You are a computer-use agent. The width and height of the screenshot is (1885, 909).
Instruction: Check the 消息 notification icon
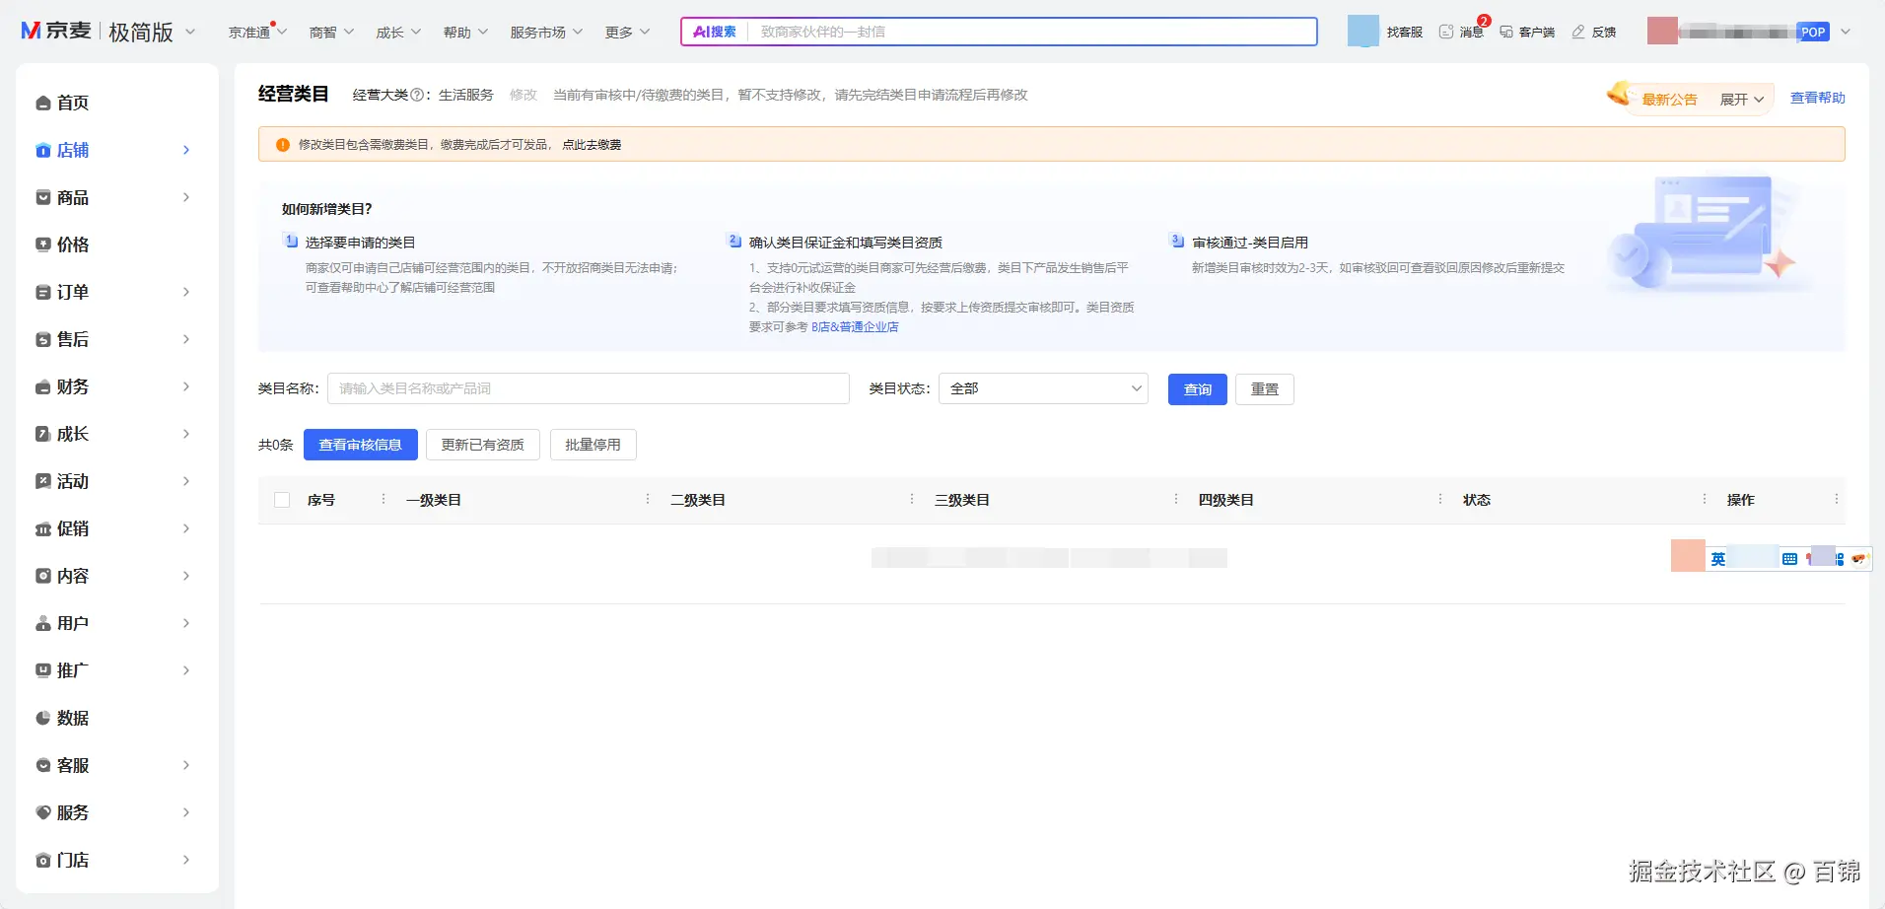pyautogui.click(x=1461, y=32)
